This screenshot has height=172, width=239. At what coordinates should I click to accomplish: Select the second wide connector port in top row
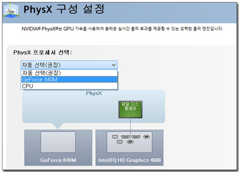click(x=136, y=136)
